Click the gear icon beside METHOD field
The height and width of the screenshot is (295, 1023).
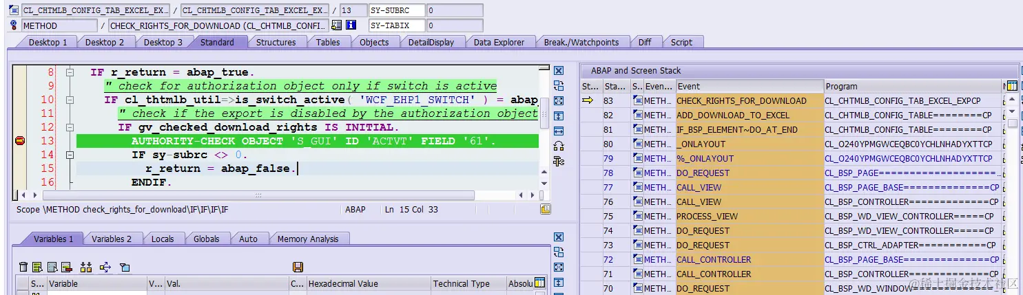pos(14,25)
